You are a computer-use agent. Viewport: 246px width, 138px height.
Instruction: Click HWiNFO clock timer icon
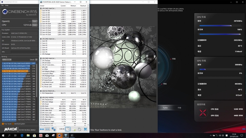[68, 129]
